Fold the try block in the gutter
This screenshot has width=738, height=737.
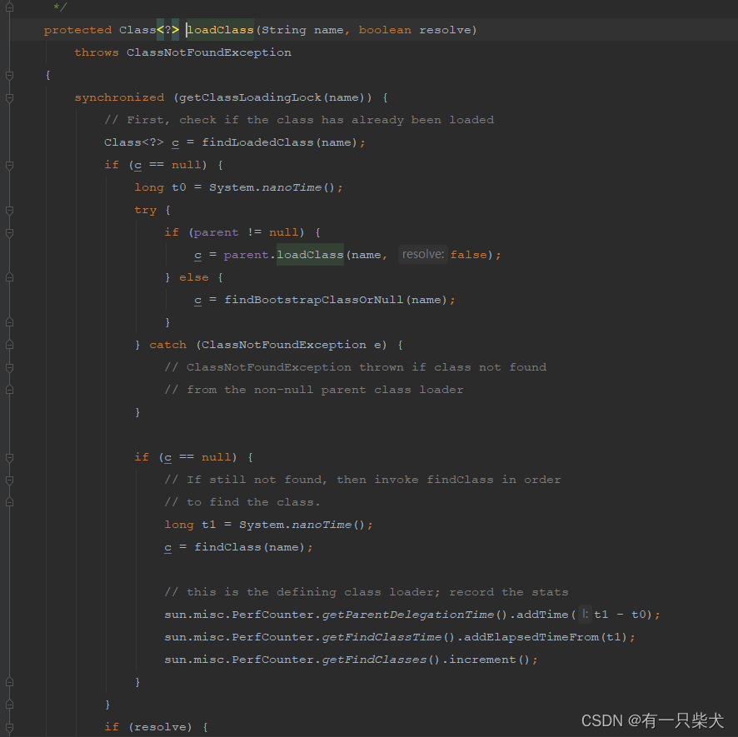(9, 211)
